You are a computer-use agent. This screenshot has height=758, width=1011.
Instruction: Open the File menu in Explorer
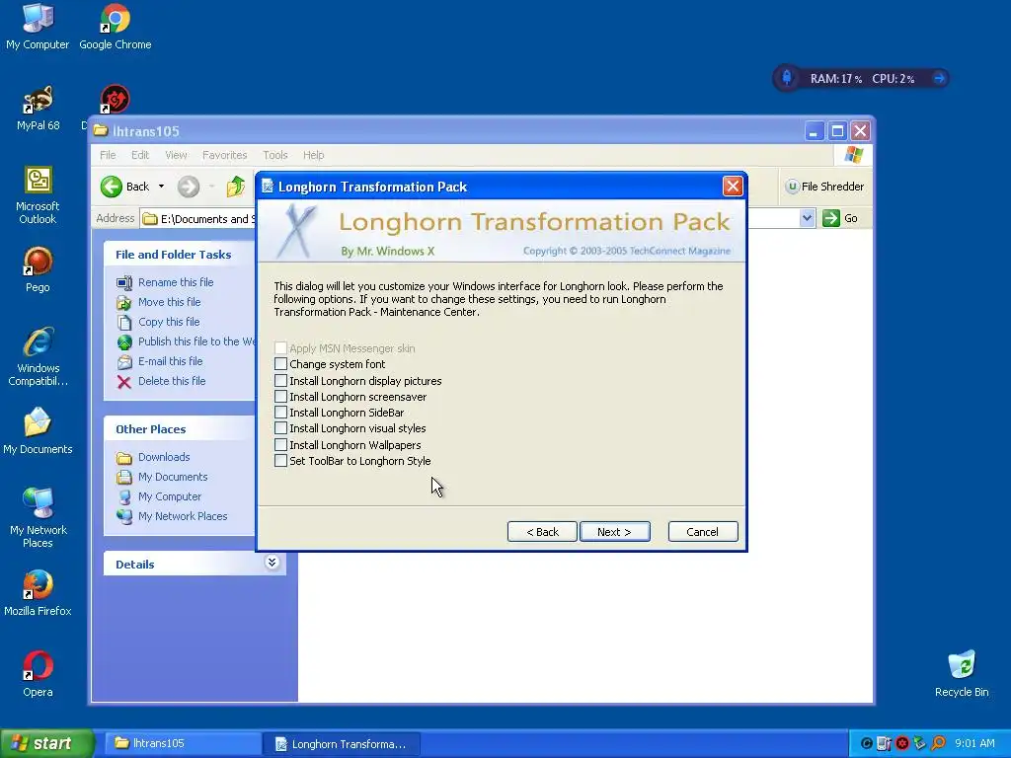point(108,155)
